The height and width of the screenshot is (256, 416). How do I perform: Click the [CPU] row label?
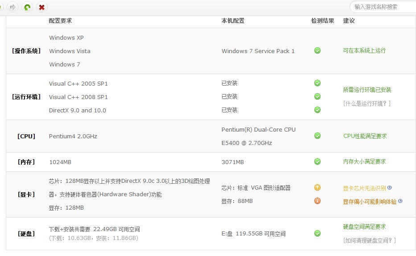click(x=26, y=136)
